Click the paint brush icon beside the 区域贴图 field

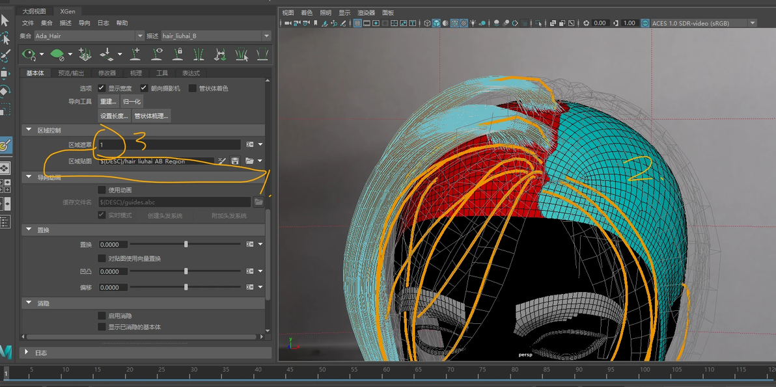click(222, 161)
